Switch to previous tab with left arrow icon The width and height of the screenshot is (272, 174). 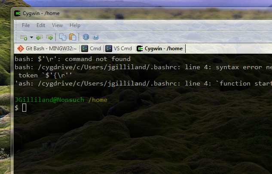[x=40, y=37]
